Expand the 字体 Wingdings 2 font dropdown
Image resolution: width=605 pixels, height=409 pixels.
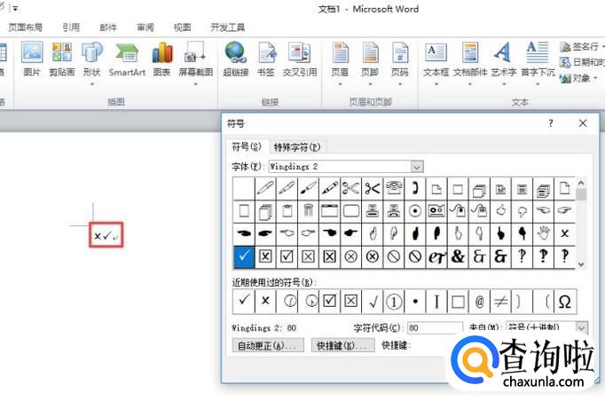click(417, 167)
